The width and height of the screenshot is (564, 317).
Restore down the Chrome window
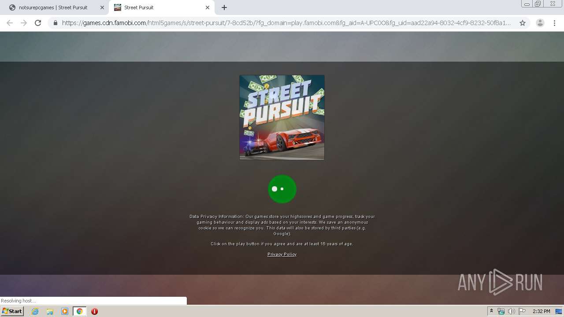[538, 4]
